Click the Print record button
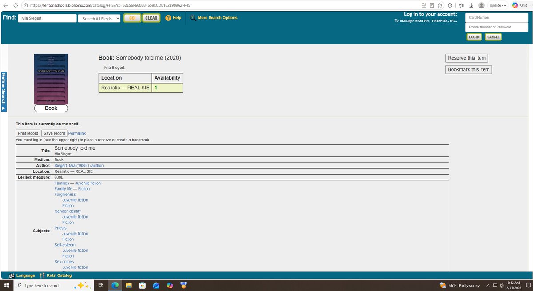 click(28, 133)
